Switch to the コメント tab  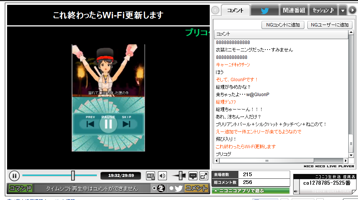click(235, 10)
